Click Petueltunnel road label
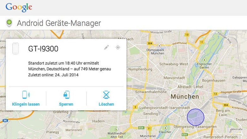Screen dimensions: 247x139 click(179, 43)
